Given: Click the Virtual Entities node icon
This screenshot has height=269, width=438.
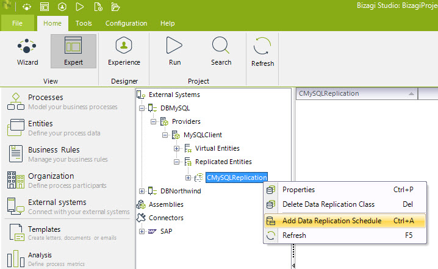Looking at the screenshot, I should coord(188,148).
